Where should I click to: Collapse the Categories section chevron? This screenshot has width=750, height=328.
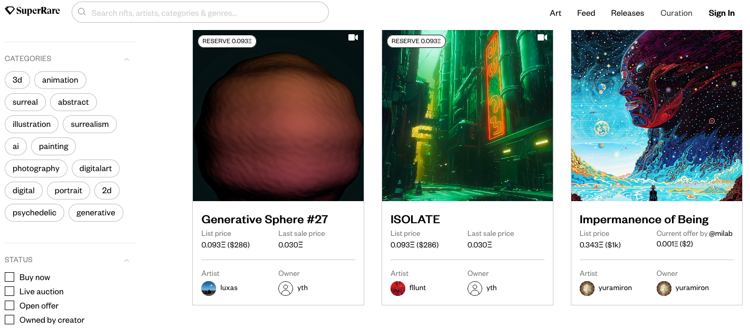[x=126, y=59]
